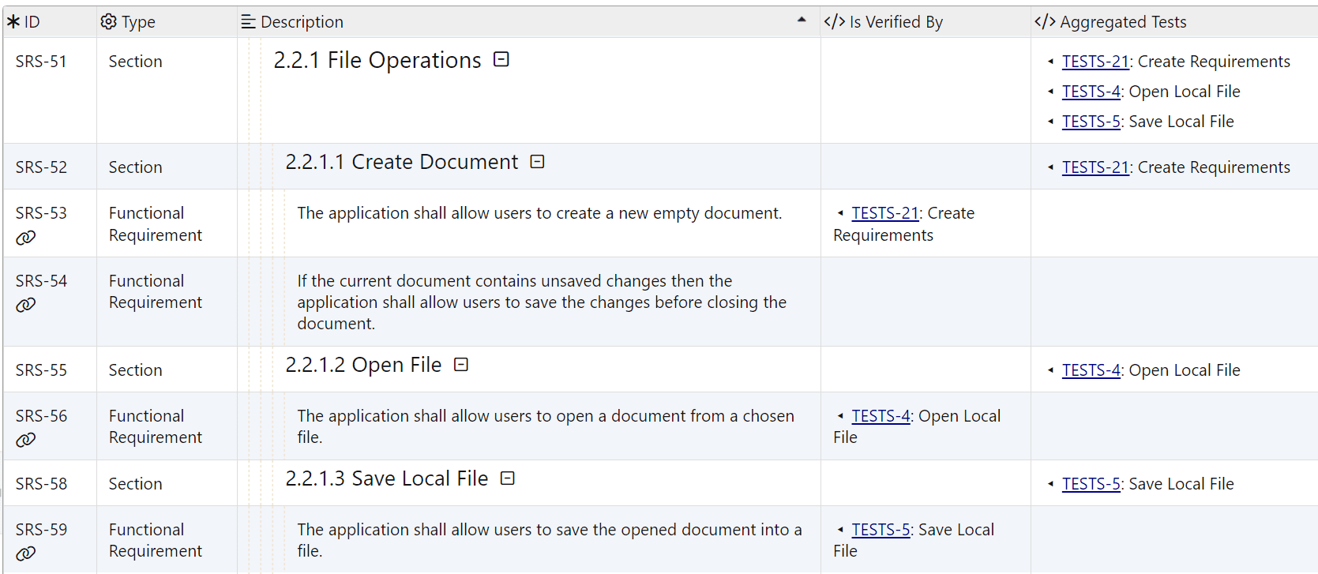The height and width of the screenshot is (574, 1318).
Task: Click '2.2.1 File Operations' heading text
Action: tap(377, 60)
